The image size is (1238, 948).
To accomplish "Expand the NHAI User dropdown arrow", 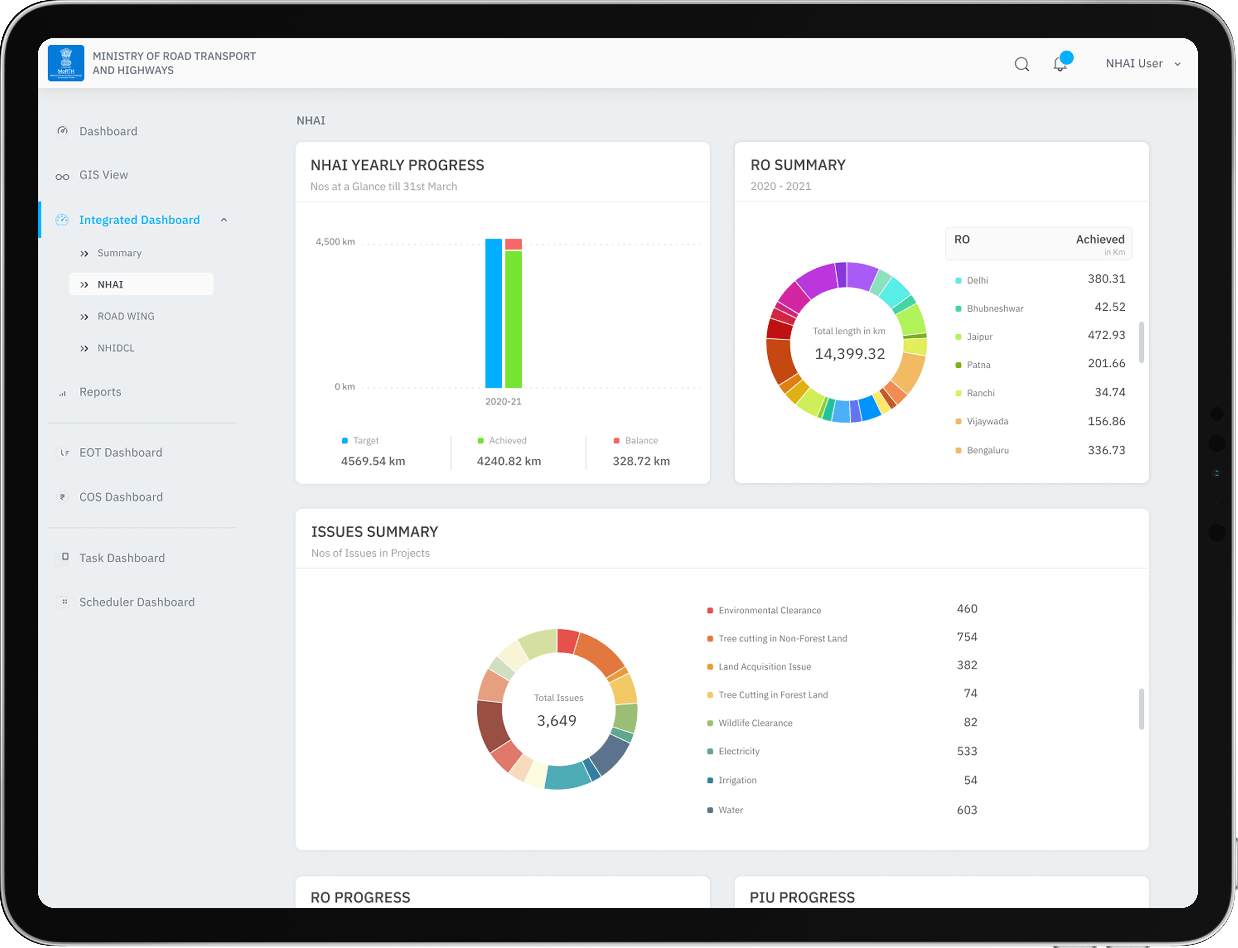I will [x=1178, y=64].
